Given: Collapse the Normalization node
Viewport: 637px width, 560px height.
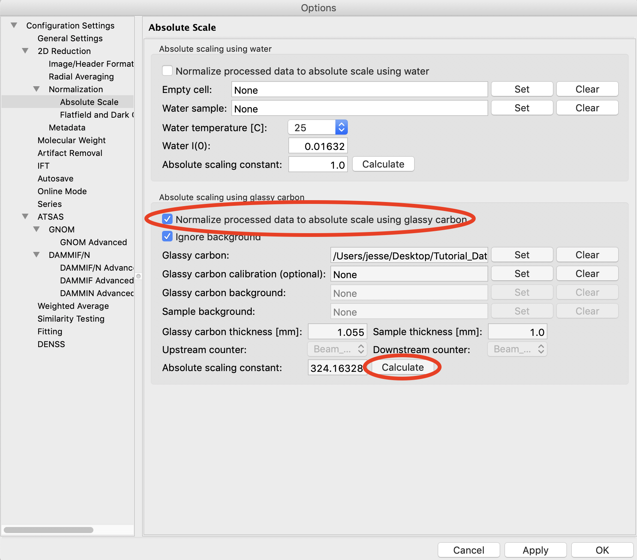Looking at the screenshot, I should [36, 89].
